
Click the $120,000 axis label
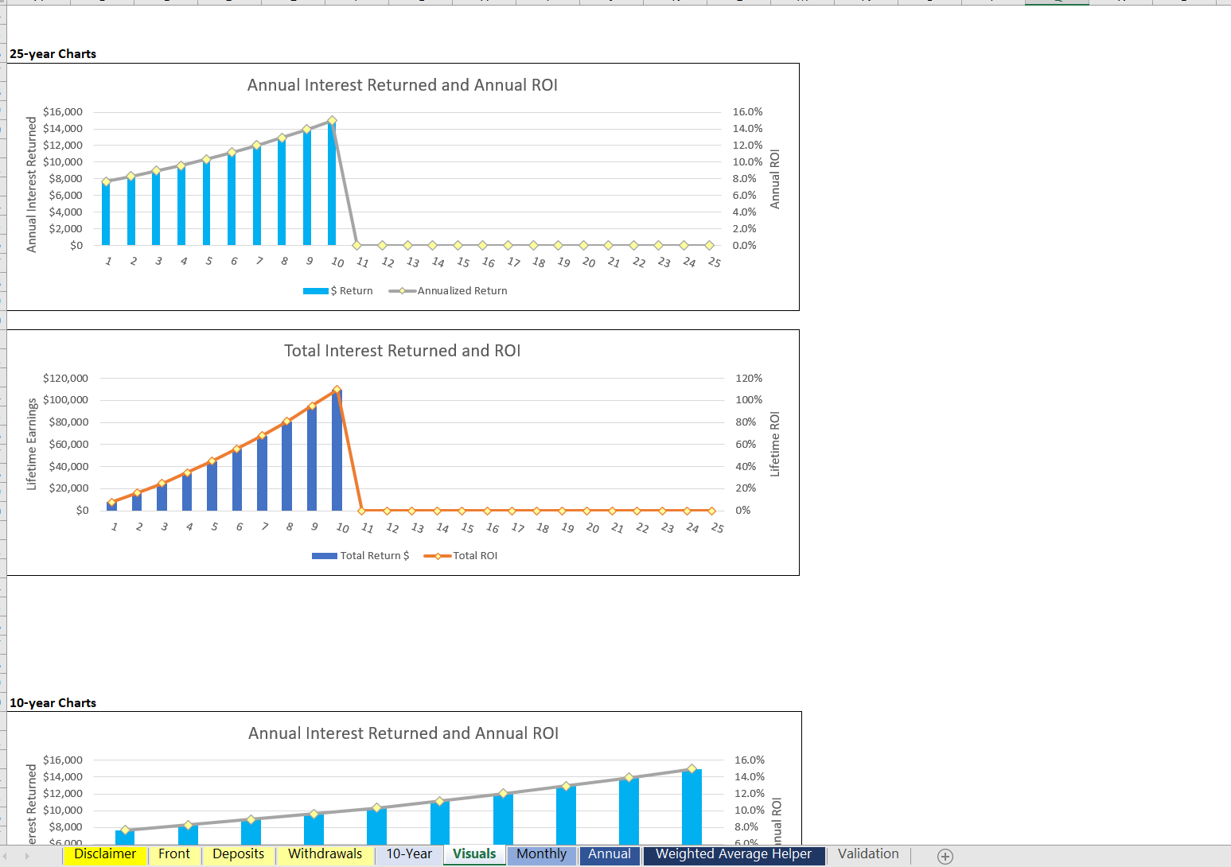coord(65,379)
